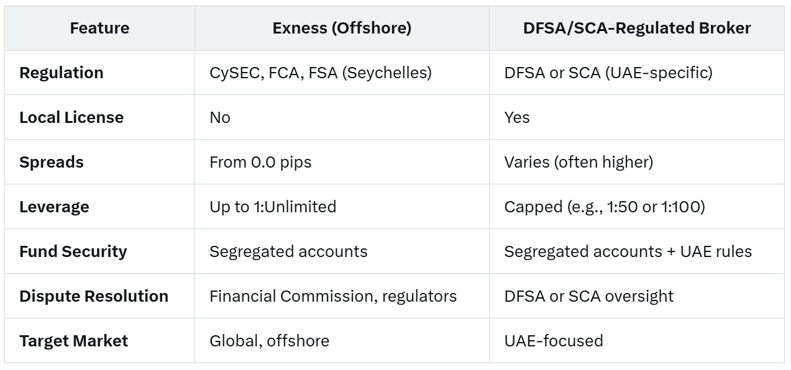The height and width of the screenshot is (370, 791).
Task: Select the Dispute Resolution row label
Action: (94, 296)
